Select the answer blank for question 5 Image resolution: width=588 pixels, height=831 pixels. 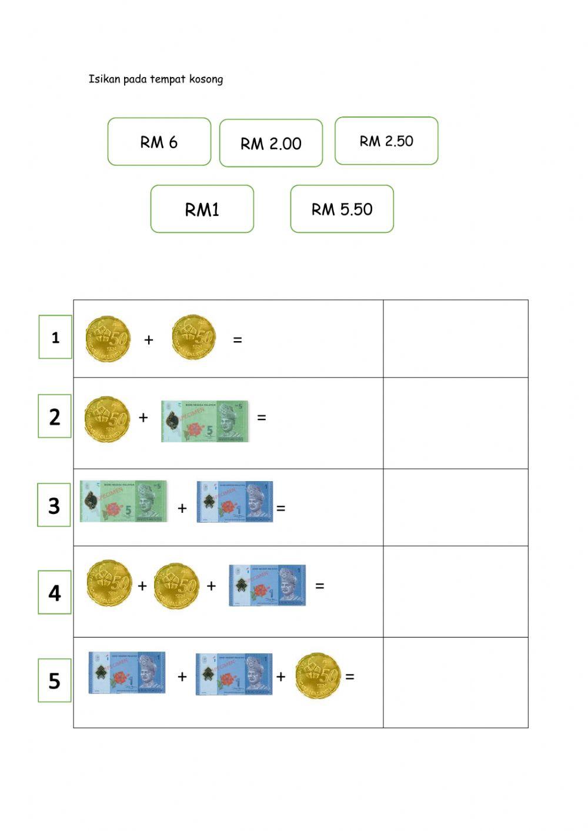point(455,682)
